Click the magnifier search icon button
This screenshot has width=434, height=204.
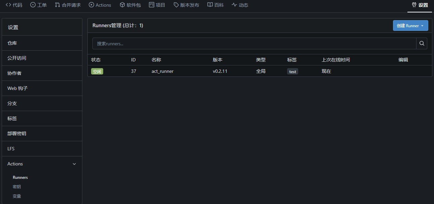tap(422, 44)
